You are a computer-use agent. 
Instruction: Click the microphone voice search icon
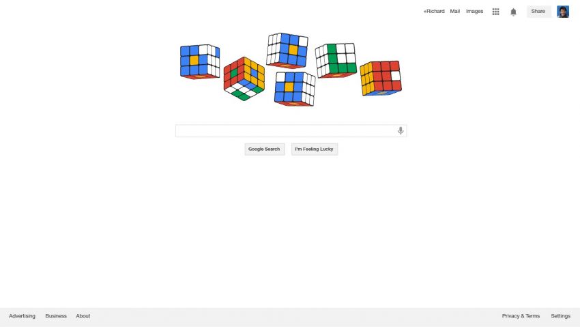[401, 130]
